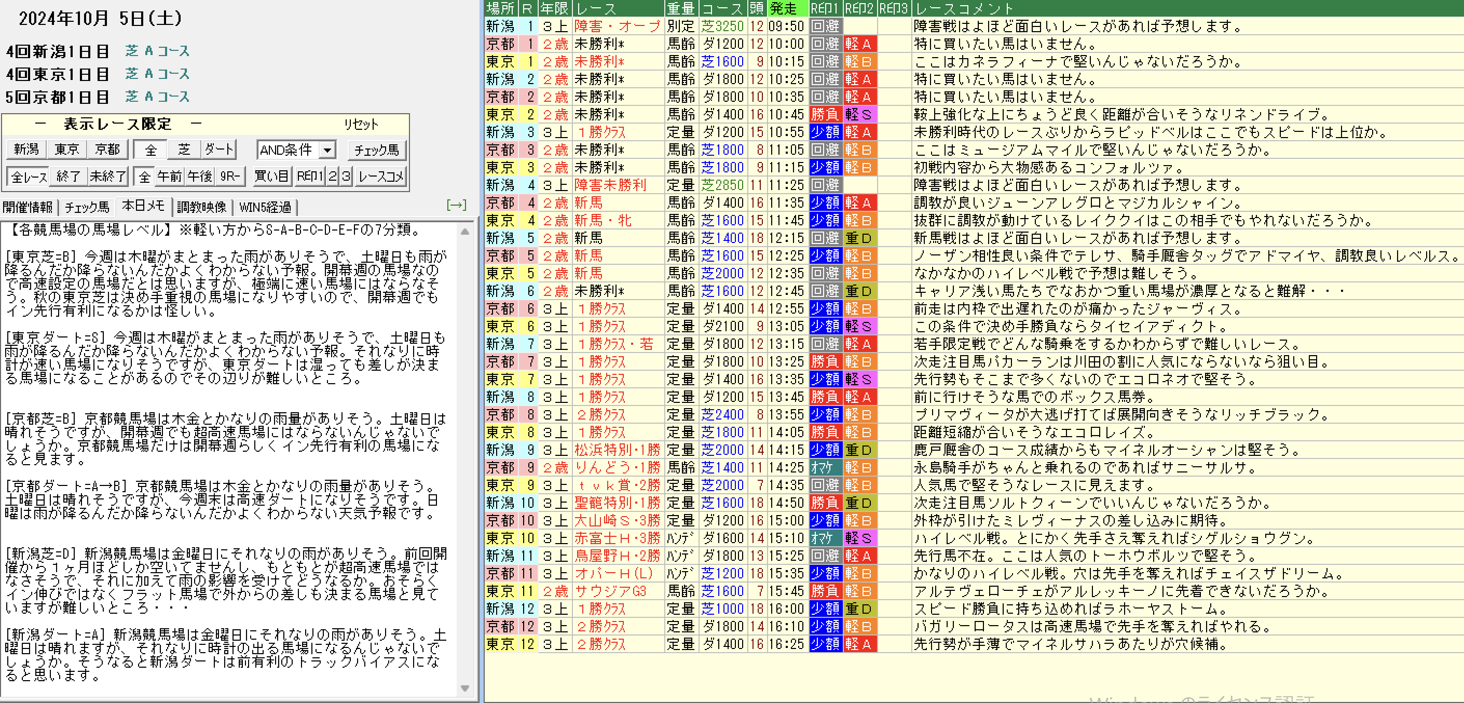Click the memo scrollbar down arrow

tap(465, 688)
